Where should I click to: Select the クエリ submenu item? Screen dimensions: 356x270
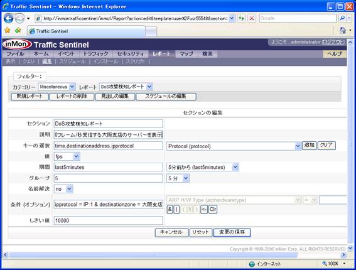click(28, 62)
